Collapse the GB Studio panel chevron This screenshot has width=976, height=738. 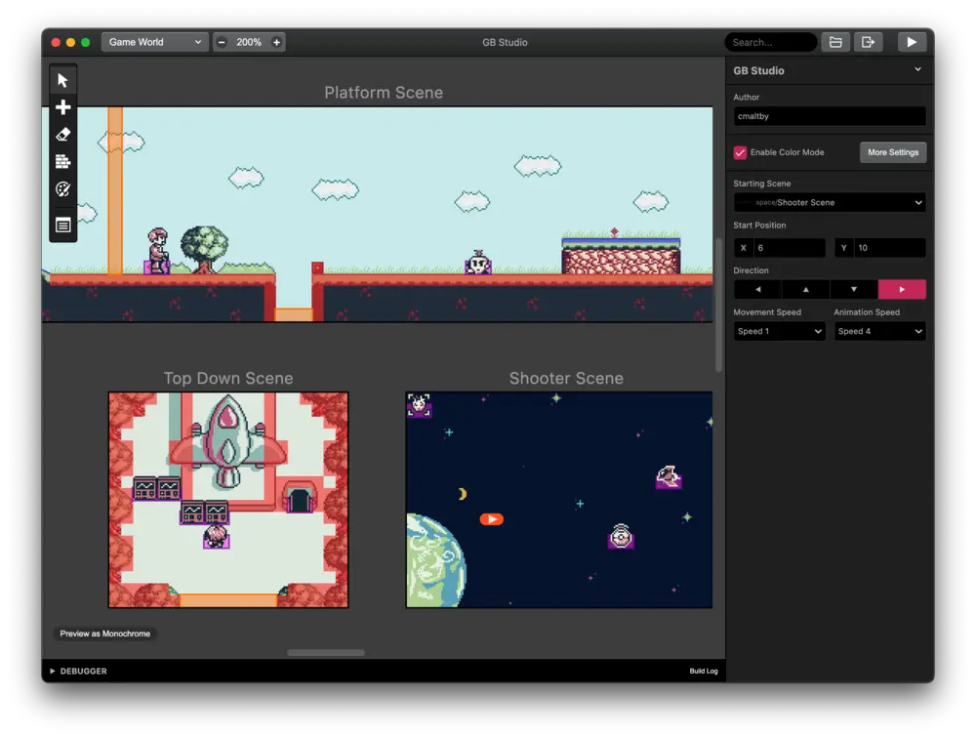[x=917, y=69]
